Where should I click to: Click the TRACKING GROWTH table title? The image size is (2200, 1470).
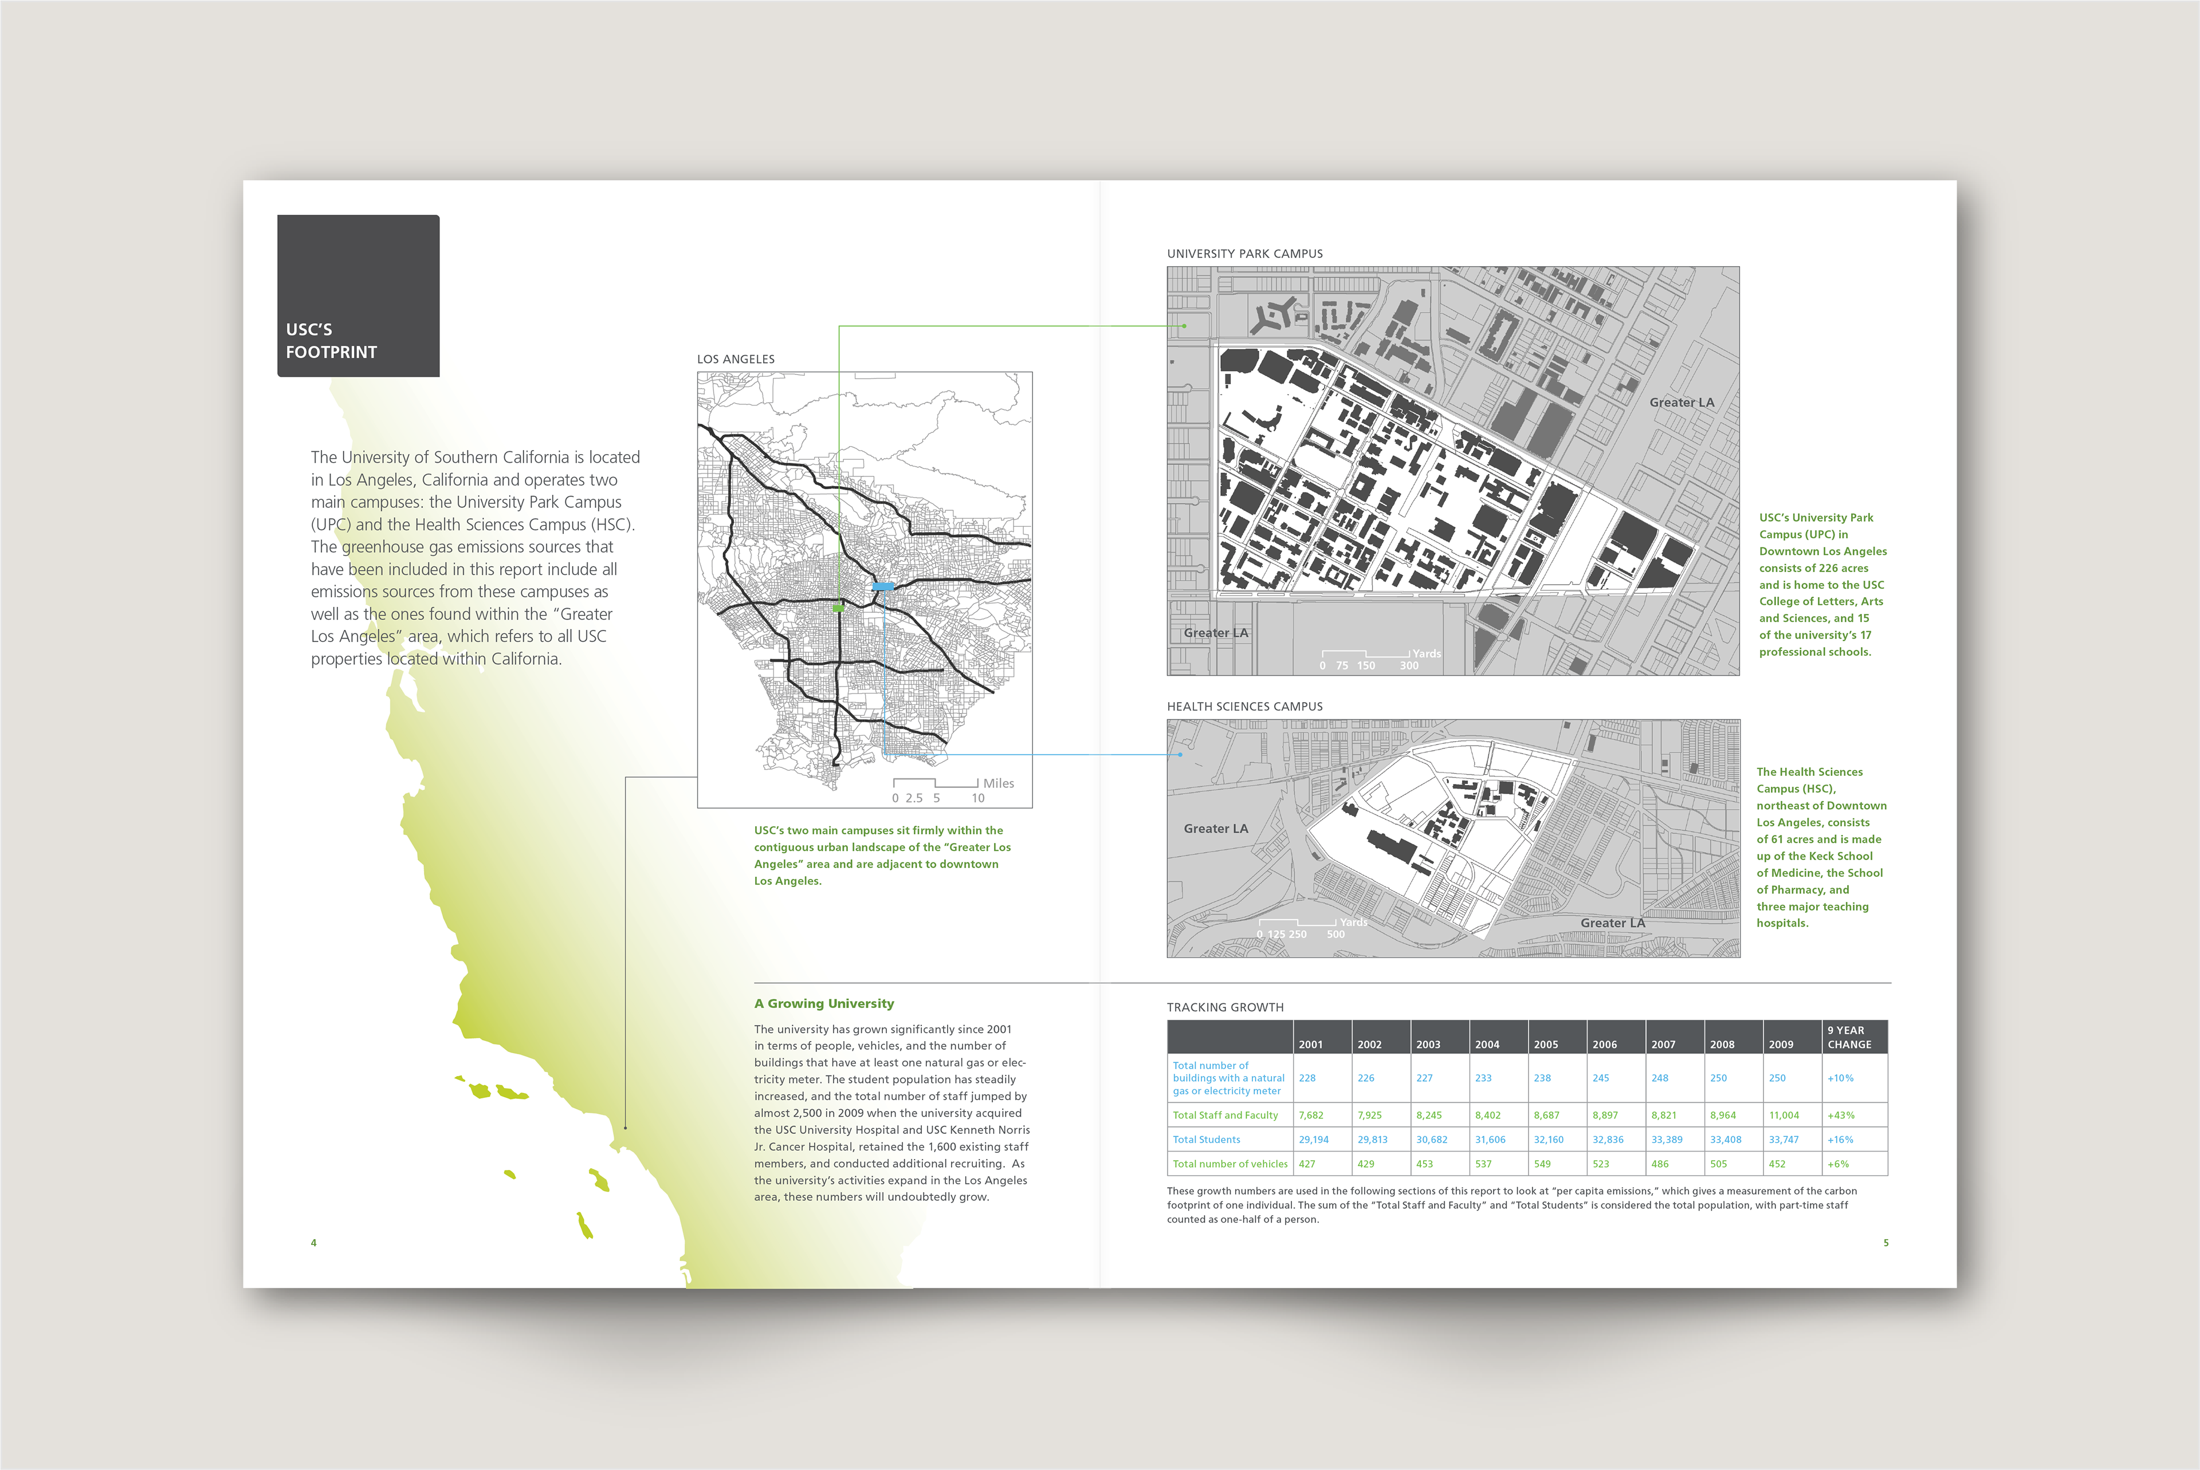point(1225,1007)
